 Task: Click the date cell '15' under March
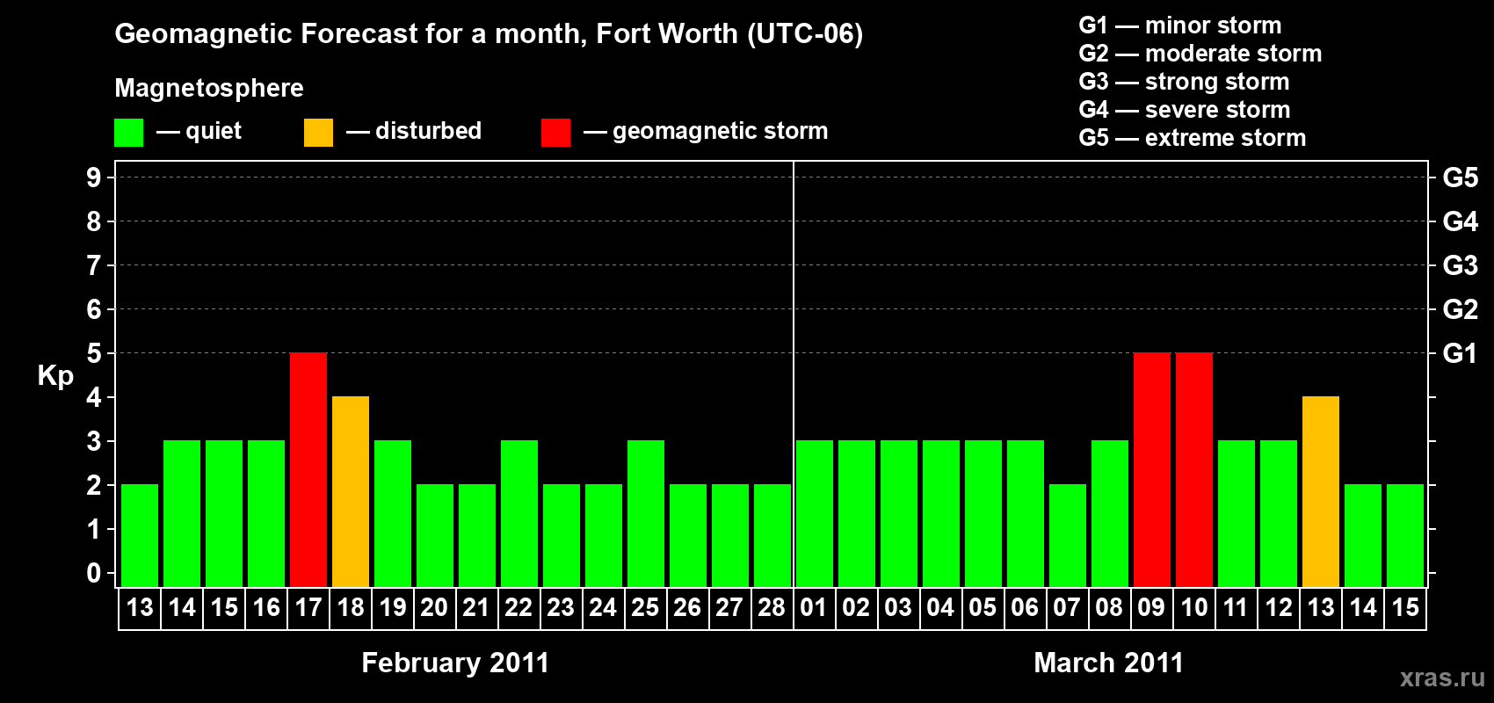point(1405,608)
